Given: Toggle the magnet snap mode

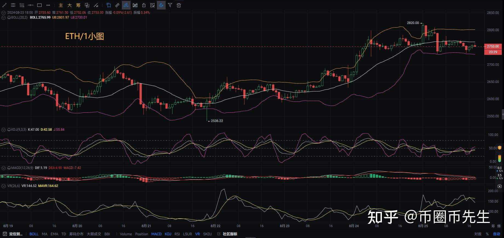Looking at the screenshot, I should 161,5.
